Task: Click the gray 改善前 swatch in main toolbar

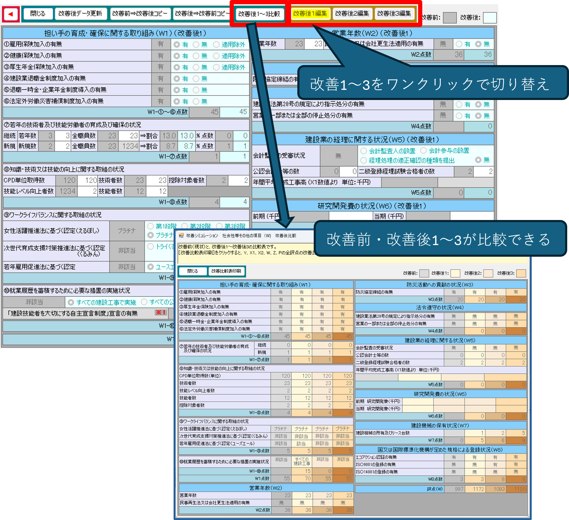Action: point(450,18)
